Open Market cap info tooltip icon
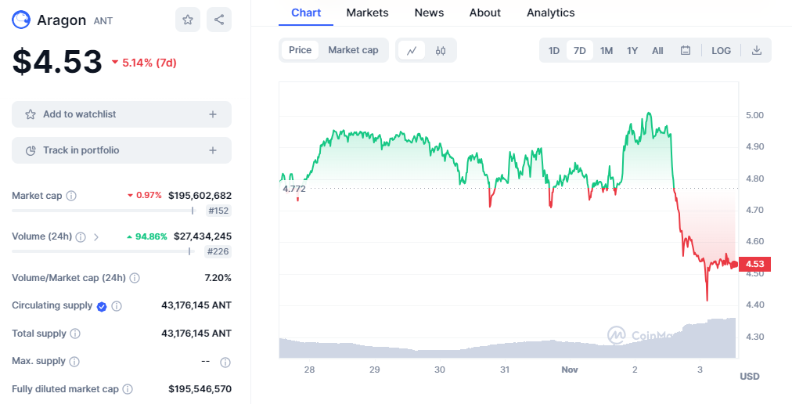Image resolution: width=792 pixels, height=404 pixels. coord(71,196)
